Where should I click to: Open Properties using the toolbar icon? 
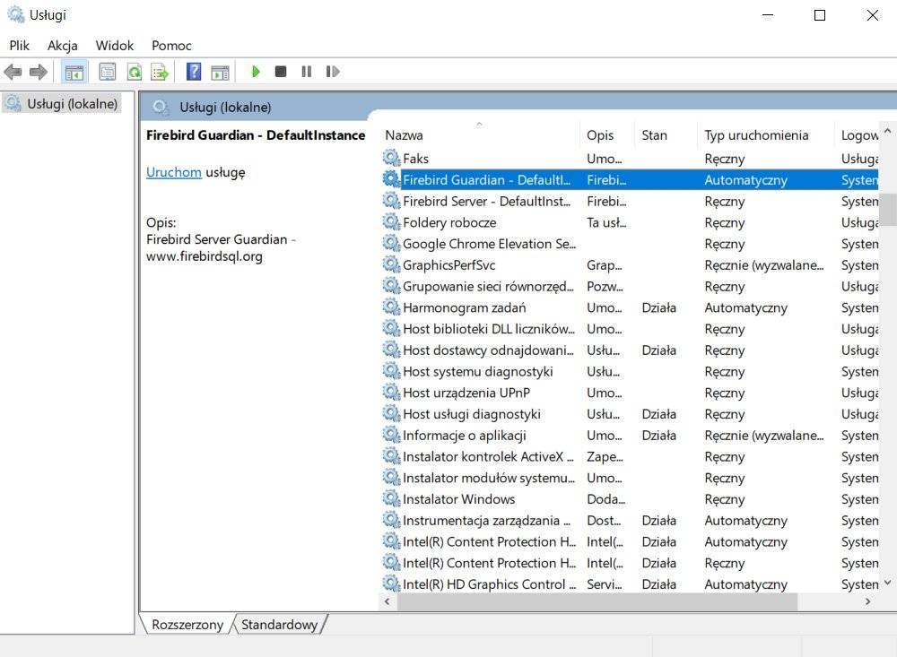pos(108,72)
